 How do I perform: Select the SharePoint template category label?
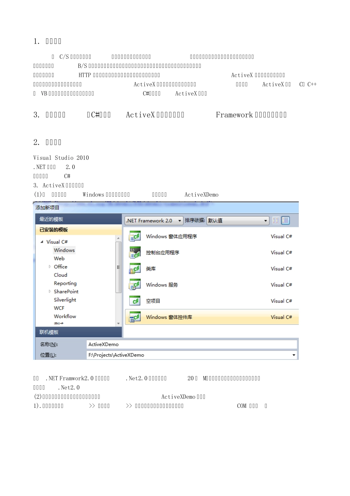tap(66, 292)
